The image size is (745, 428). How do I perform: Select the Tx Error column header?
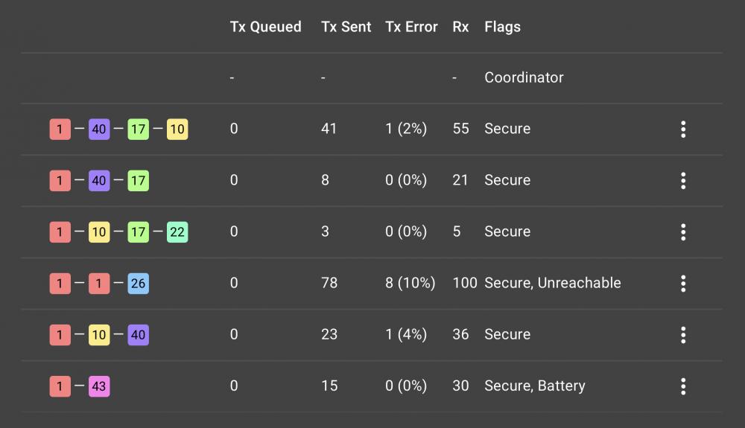tap(411, 27)
